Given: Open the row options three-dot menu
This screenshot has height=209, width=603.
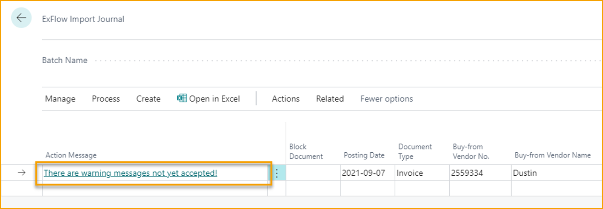Looking at the screenshot, I should [x=276, y=173].
